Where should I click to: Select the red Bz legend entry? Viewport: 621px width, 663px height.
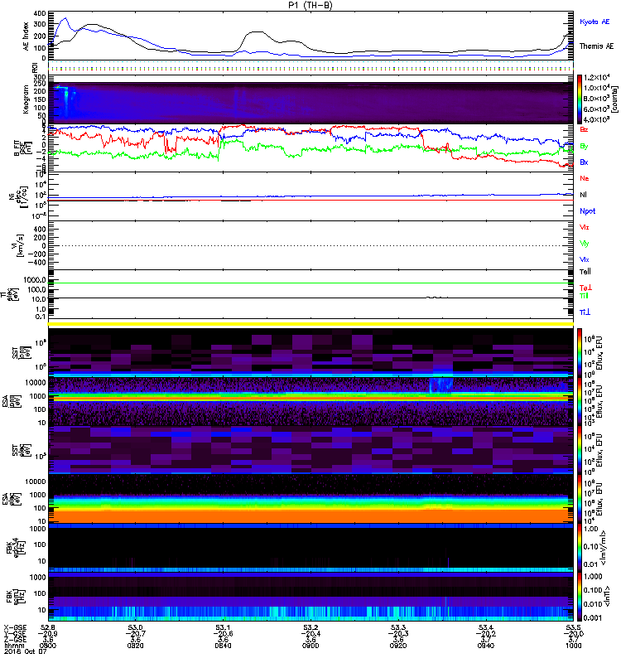584,129
